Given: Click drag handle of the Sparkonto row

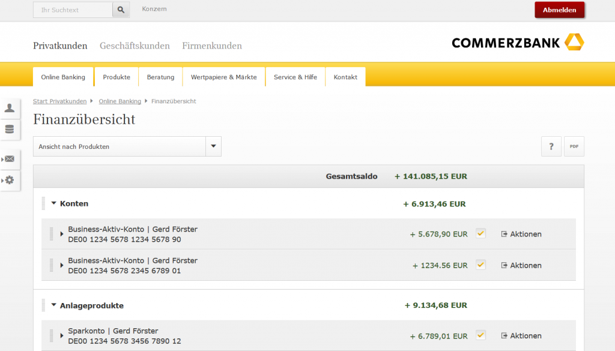Looking at the screenshot, I should (52, 336).
